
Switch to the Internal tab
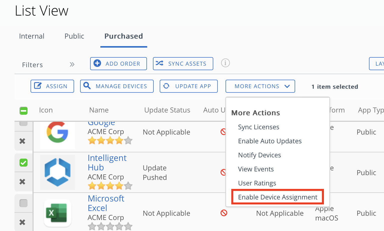32,36
